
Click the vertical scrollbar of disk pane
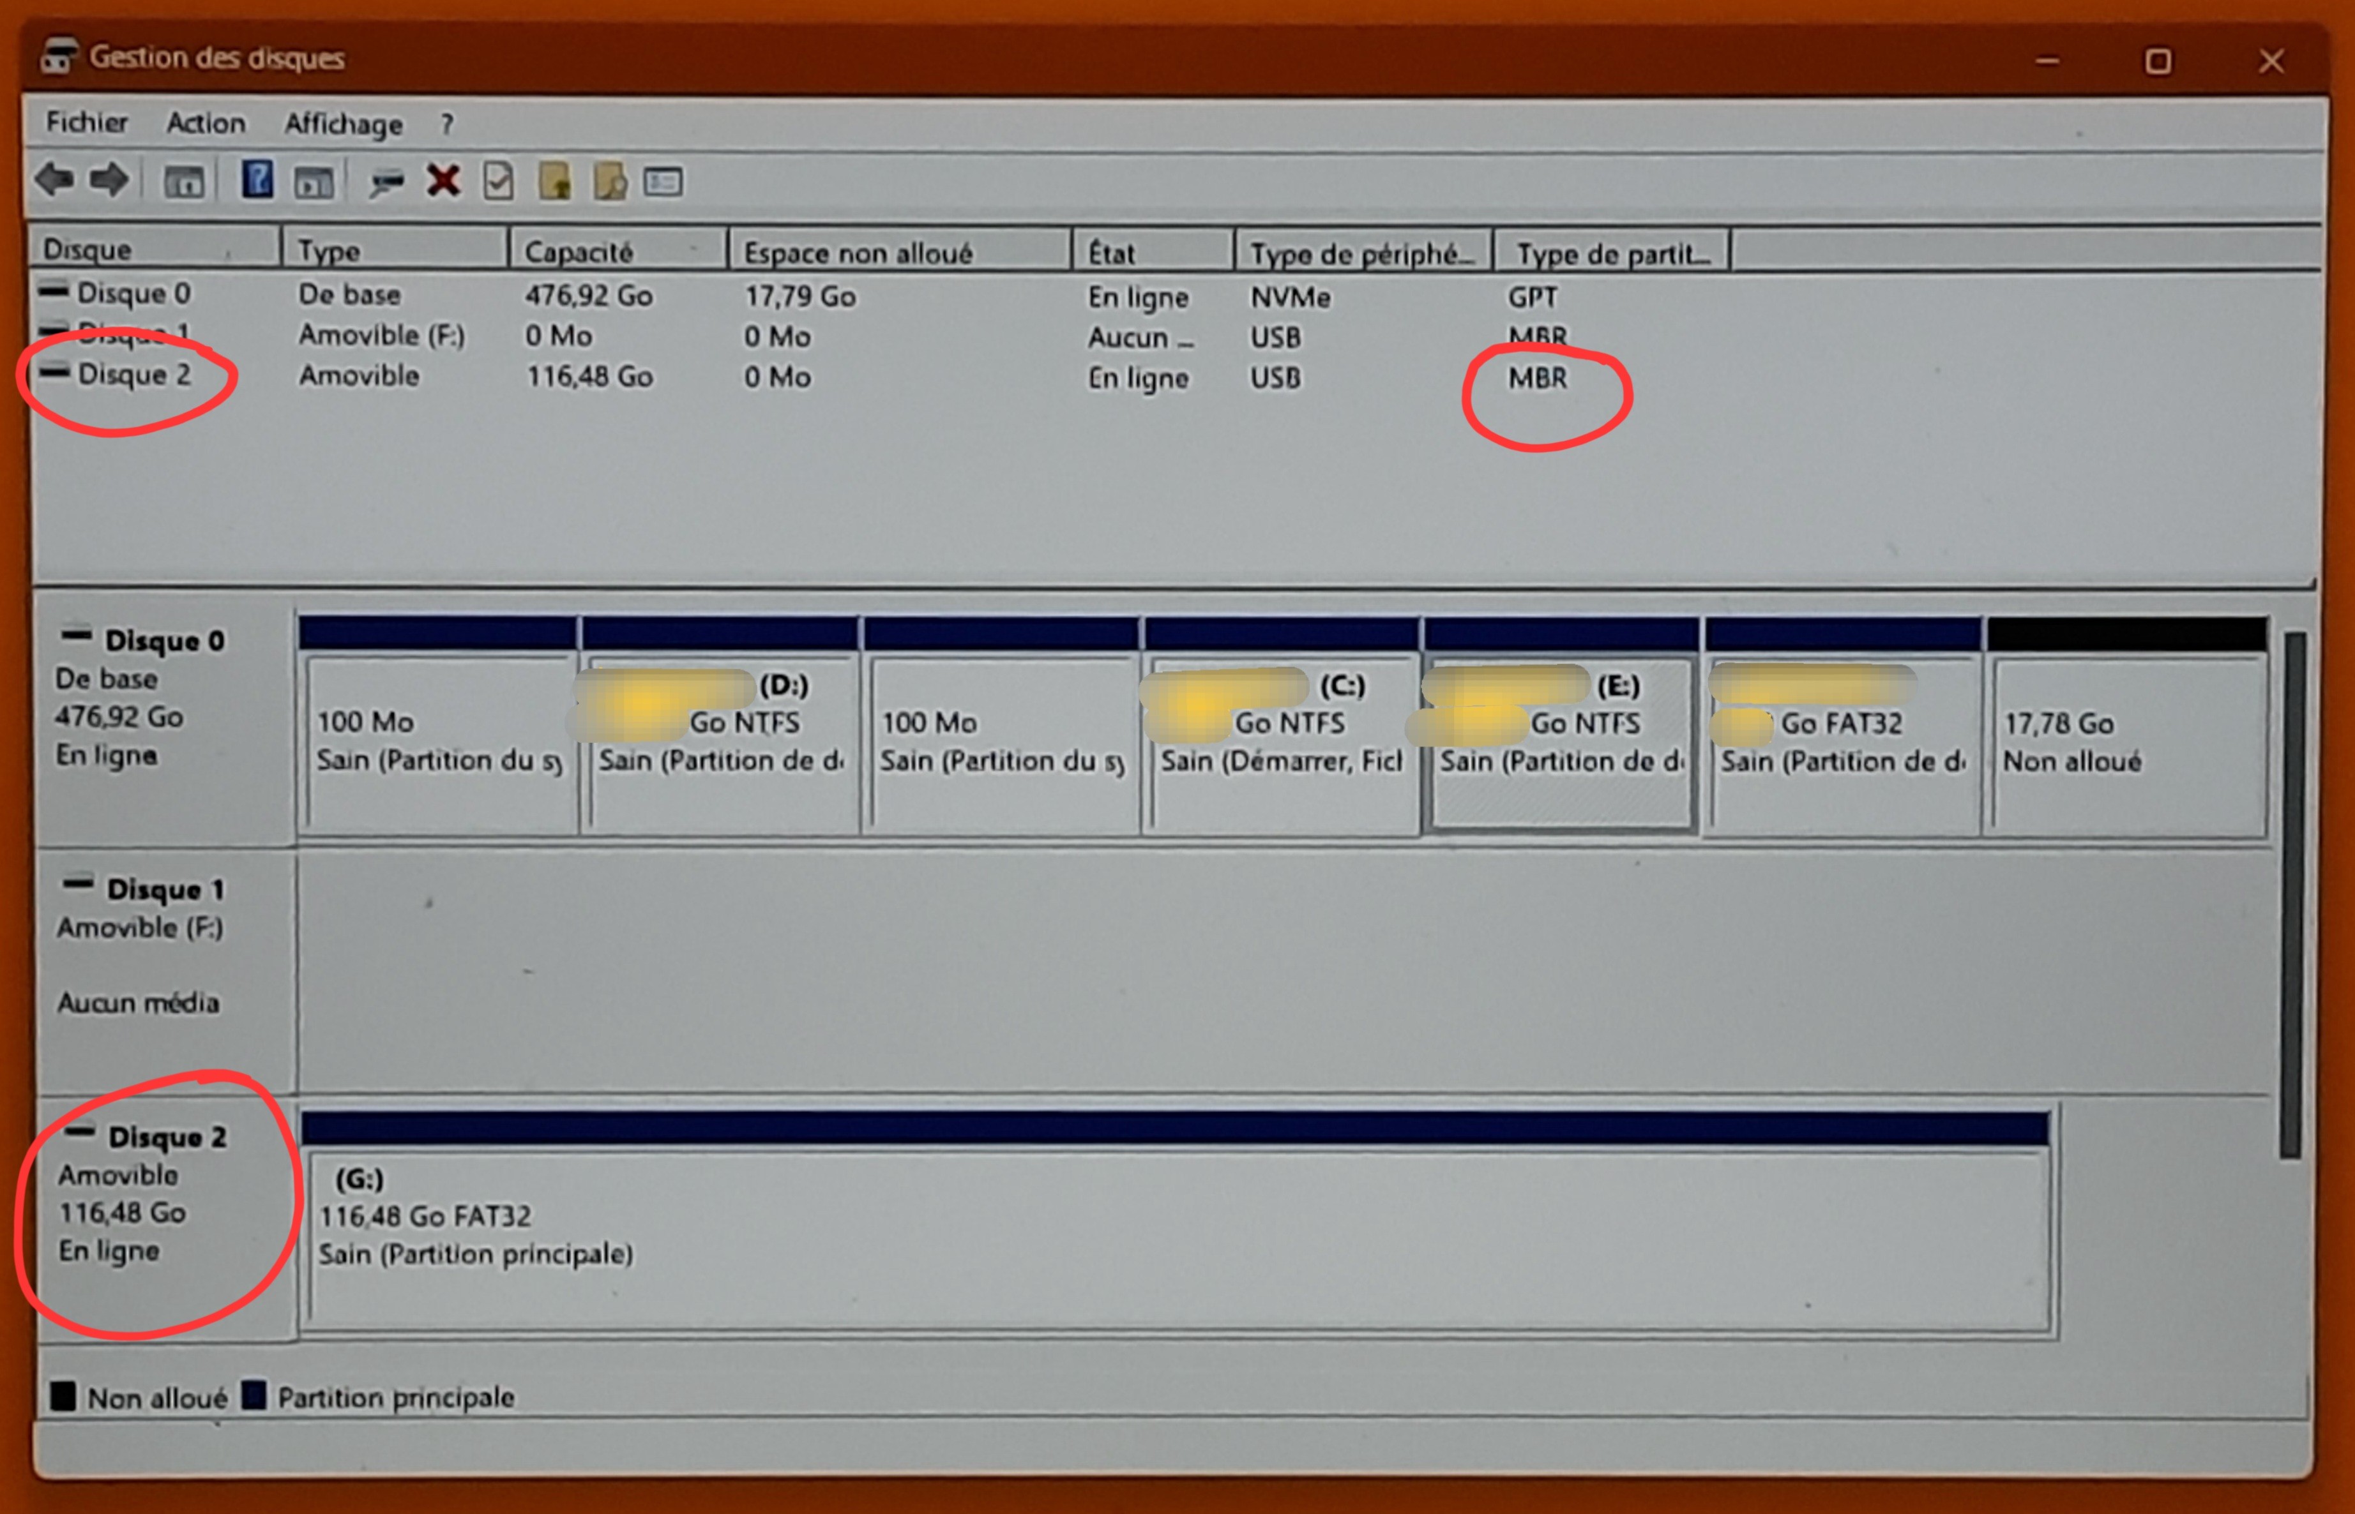pyautogui.click(x=2291, y=895)
